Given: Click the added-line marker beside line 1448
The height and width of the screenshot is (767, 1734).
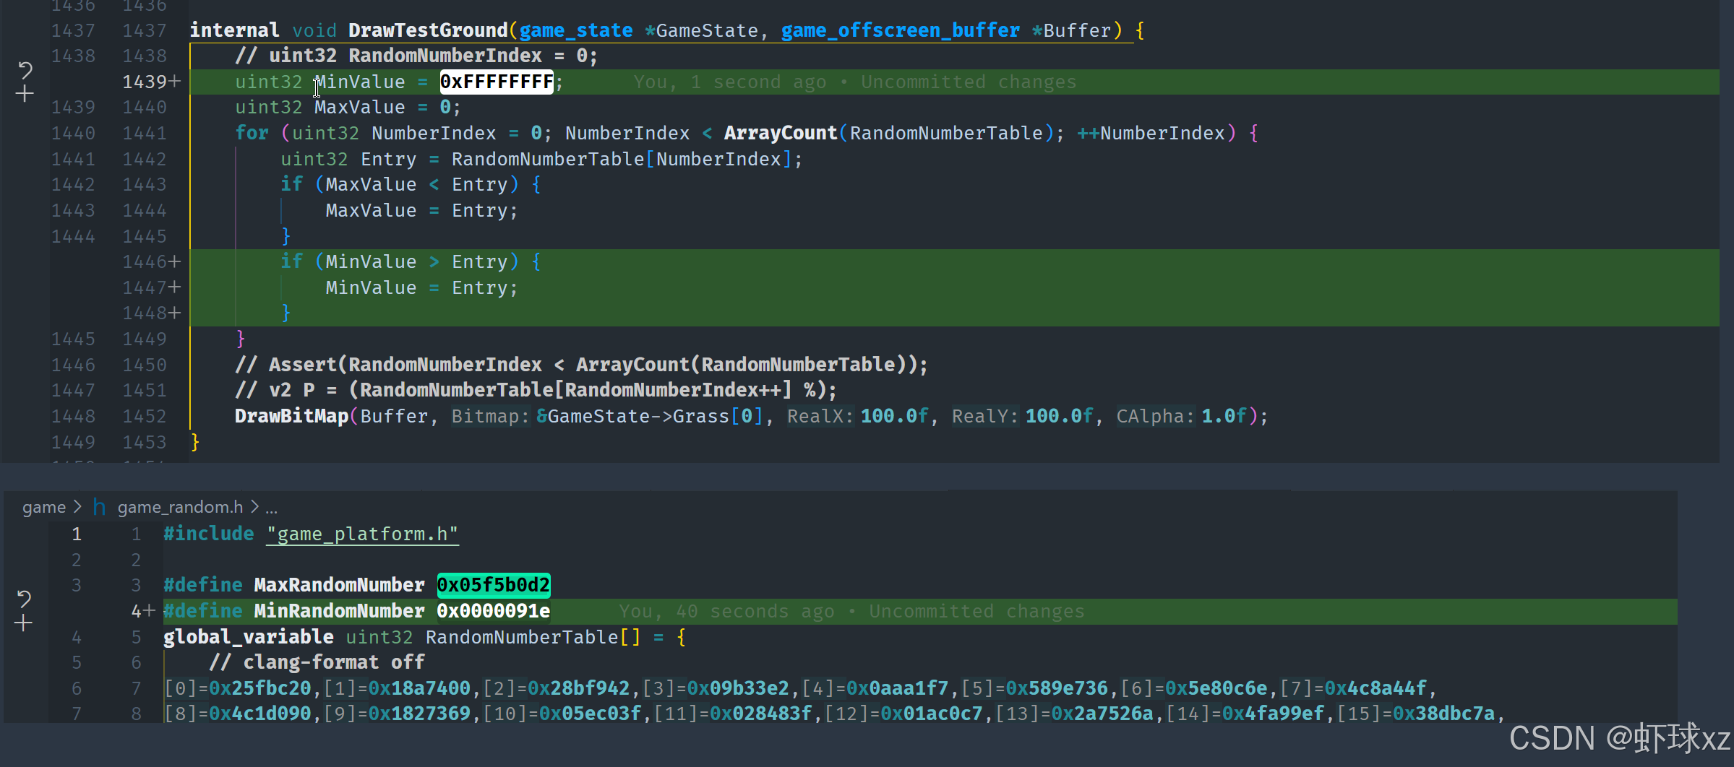Looking at the screenshot, I should (174, 313).
